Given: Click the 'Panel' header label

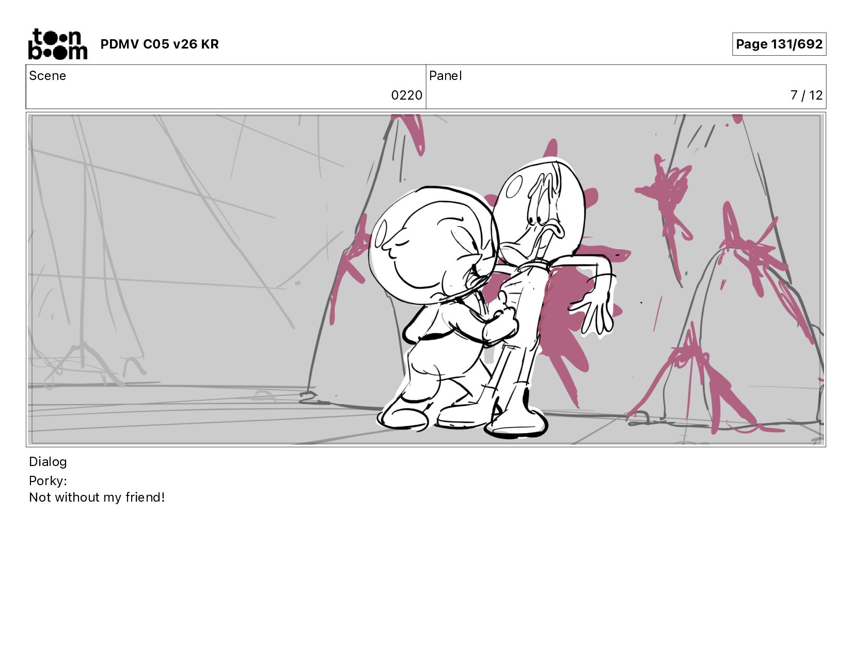Looking at the screenshot, I should point(445,76).
